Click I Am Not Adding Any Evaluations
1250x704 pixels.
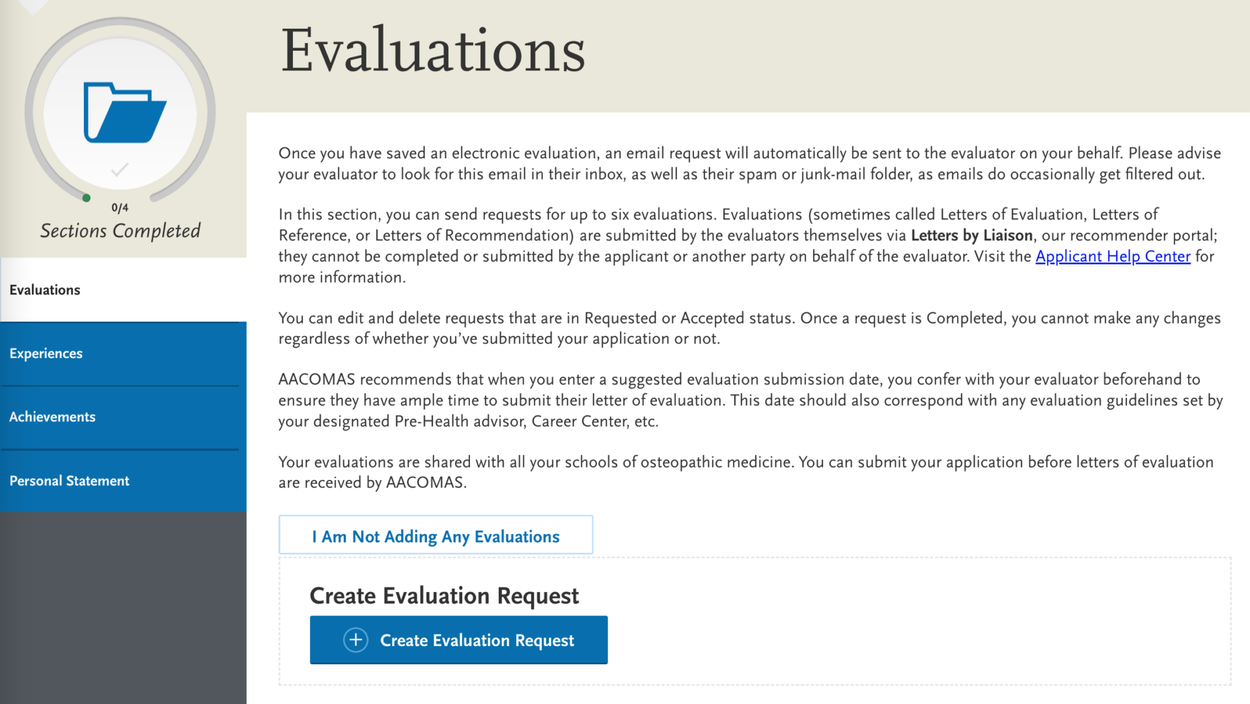436,536
